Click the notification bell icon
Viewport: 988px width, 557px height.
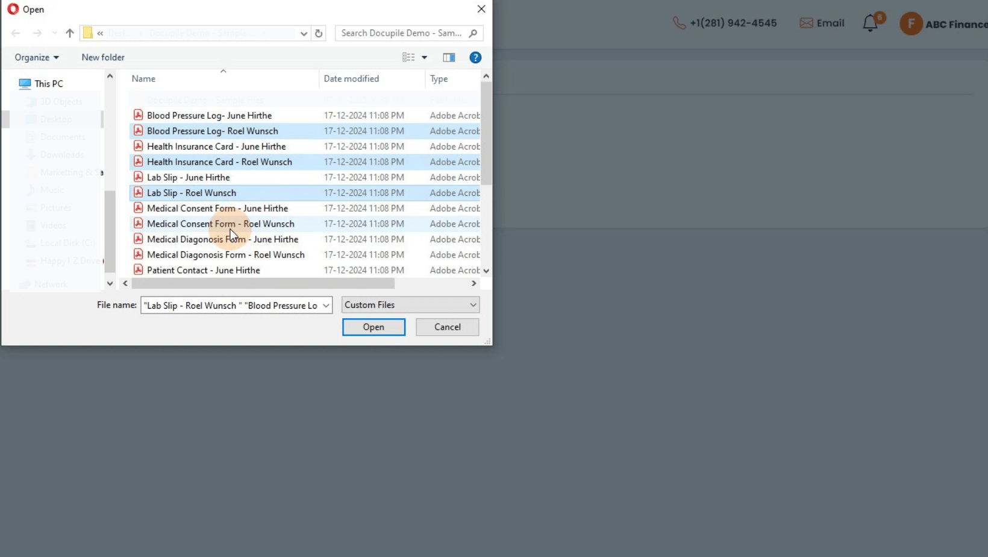(870, 24)
